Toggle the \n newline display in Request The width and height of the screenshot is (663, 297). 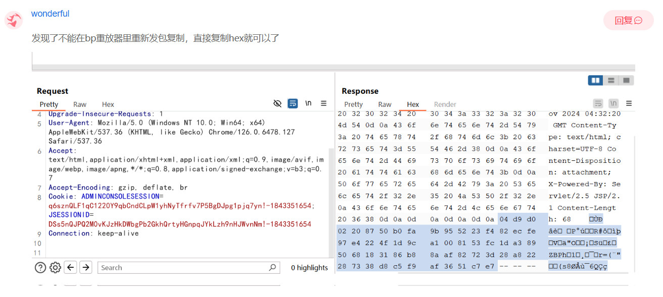coord(308,103)
